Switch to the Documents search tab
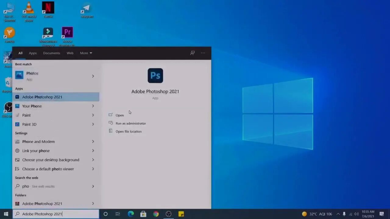Screen dimensions: 390x219 pyautogui.click(x=51, y=53)
